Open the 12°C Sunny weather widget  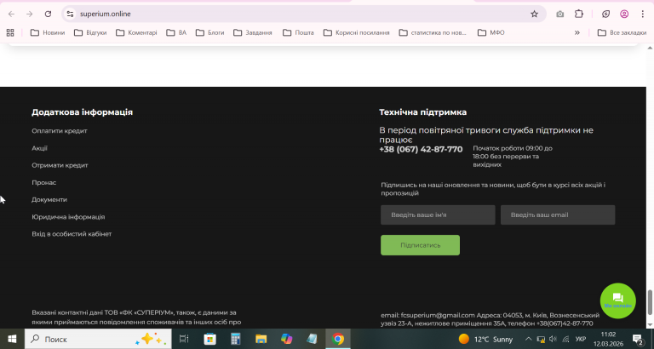tap(485, 339)
